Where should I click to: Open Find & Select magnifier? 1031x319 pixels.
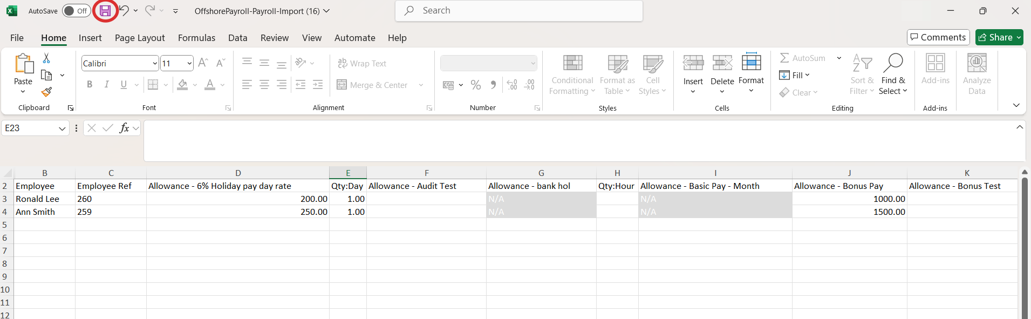click(x=893, y=74)
